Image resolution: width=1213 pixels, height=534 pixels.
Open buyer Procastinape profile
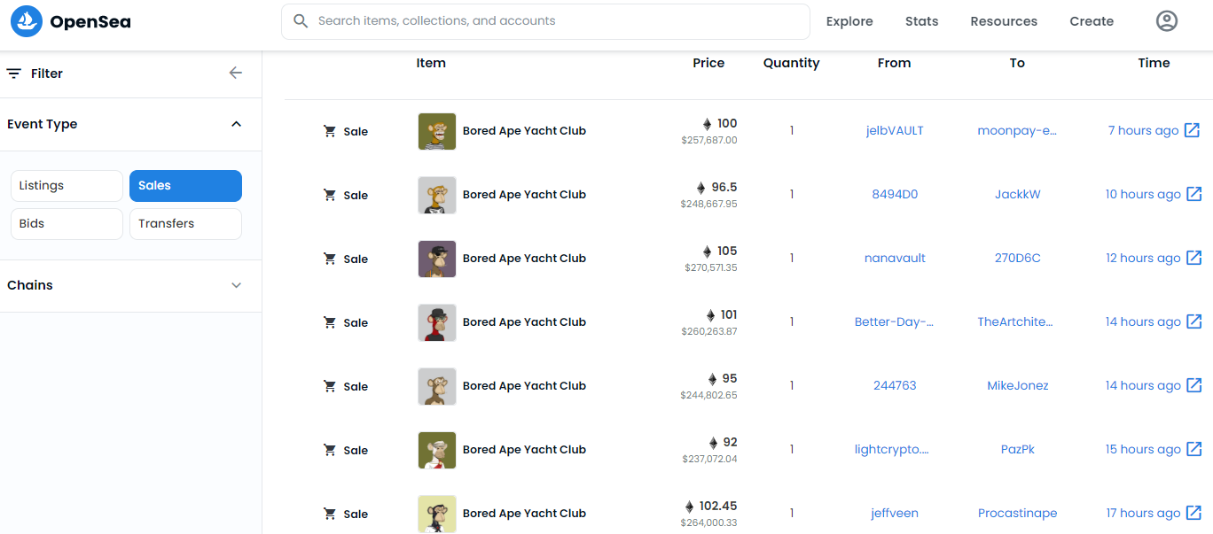(x=1018, y=513)
